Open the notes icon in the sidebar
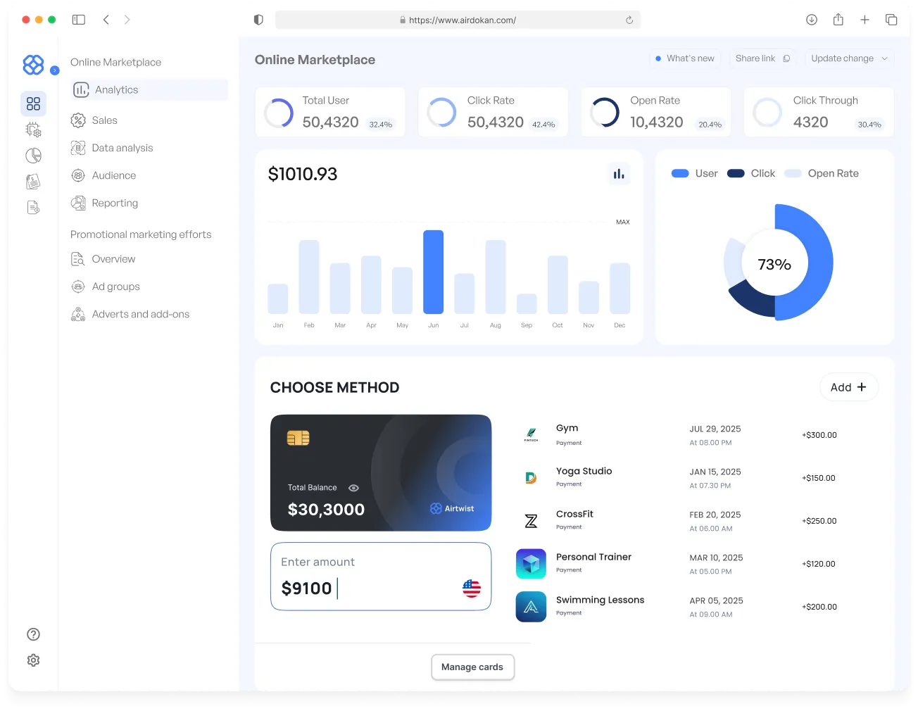The height and width of the screenshot is (711, 918). (x=33, y=182)
